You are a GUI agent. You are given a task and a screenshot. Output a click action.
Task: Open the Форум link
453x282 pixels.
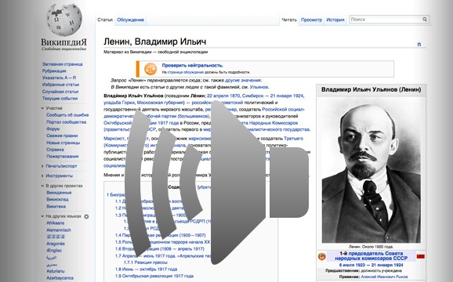53,128
